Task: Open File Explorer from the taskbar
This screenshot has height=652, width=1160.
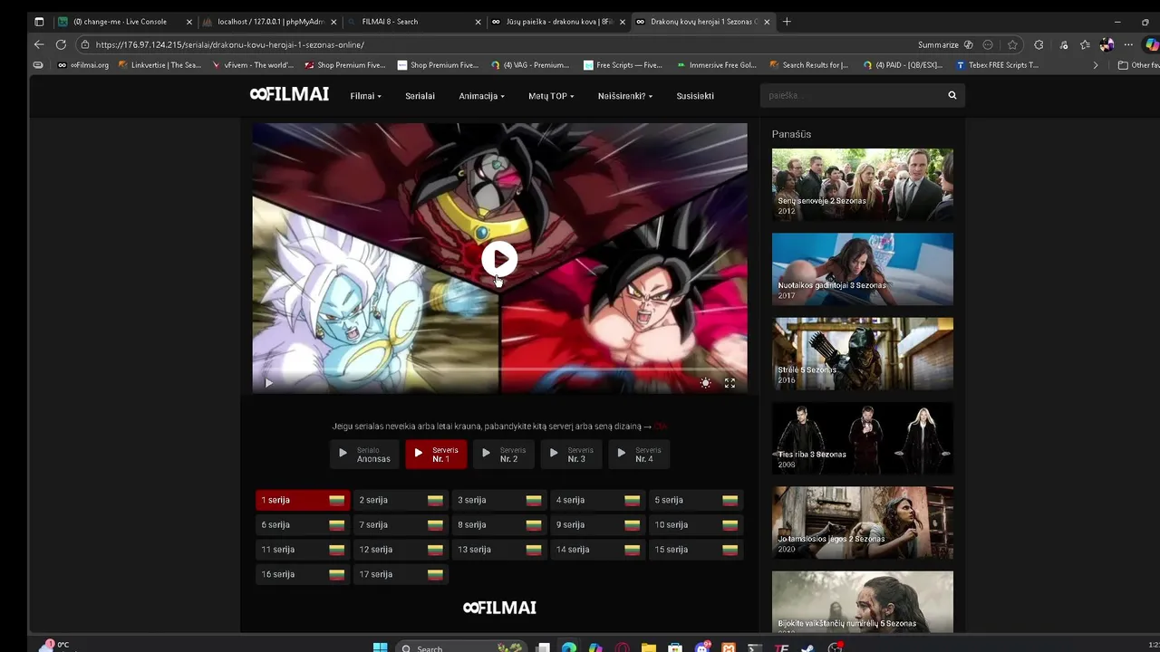Action: (x=649, y=647)
